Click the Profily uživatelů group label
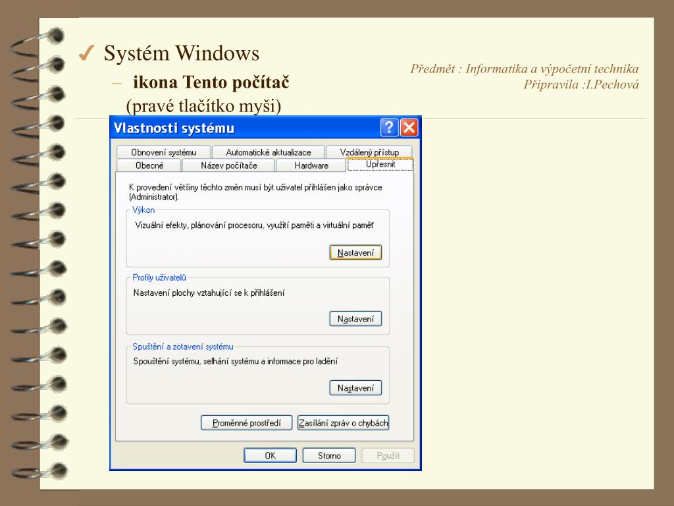The width and height of the screenshot is (674, 506). pyautogui.click(x=159, y=277)
